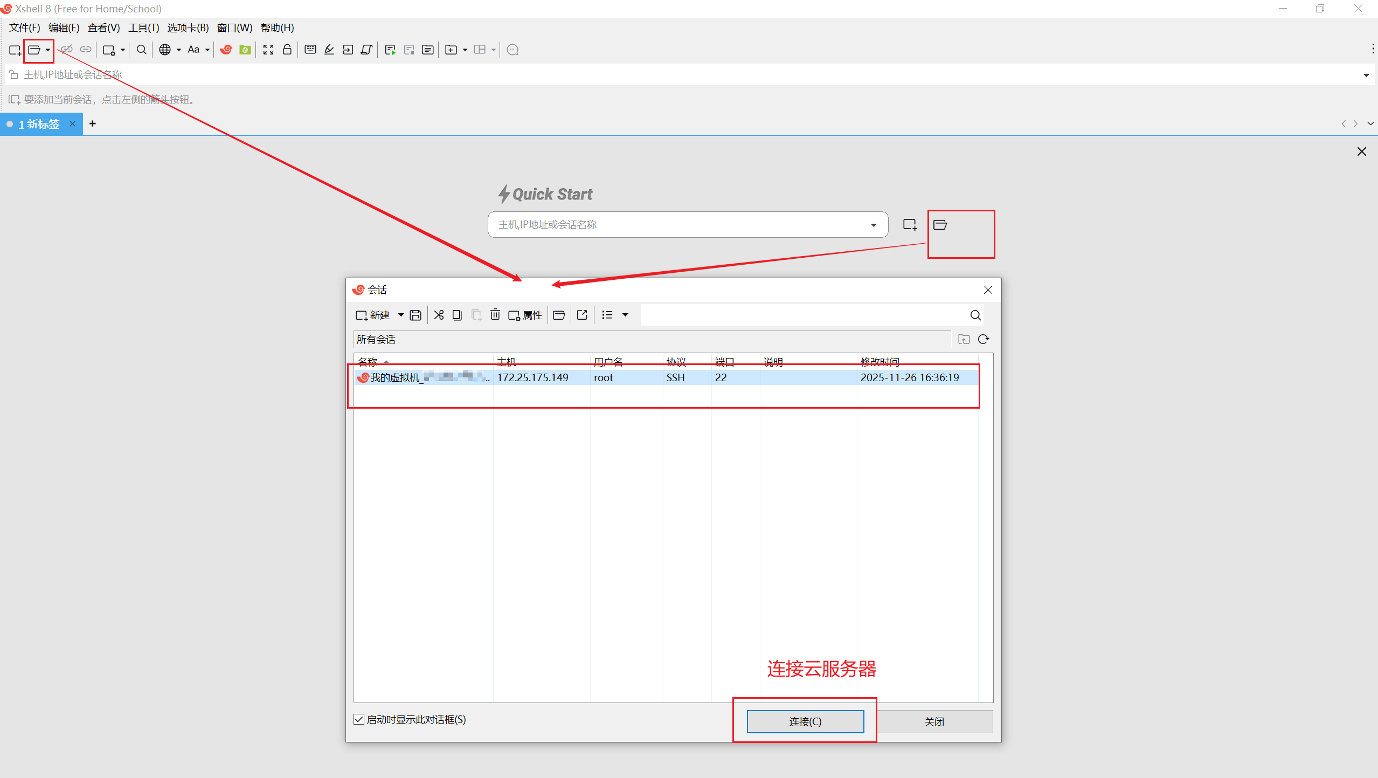Image resolution: width=1378 pixels, height=778 pixels.
Task: Add a new tab with the plus button
Action: pos(93,124)
